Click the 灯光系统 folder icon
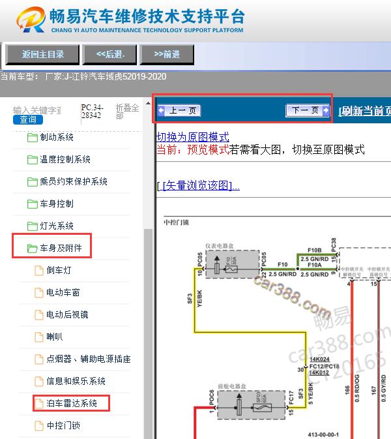391x439 pixels. click(33, 226)
